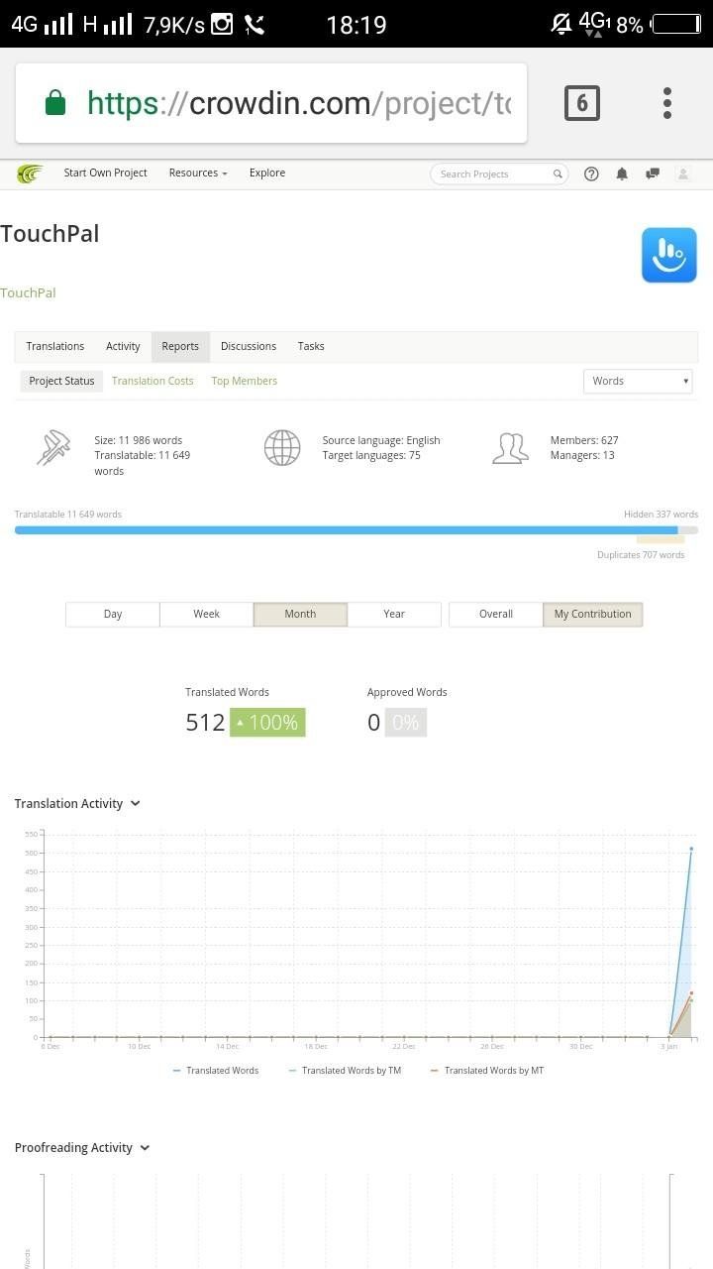Select the Project Status sub-tab

coord(61,381)
